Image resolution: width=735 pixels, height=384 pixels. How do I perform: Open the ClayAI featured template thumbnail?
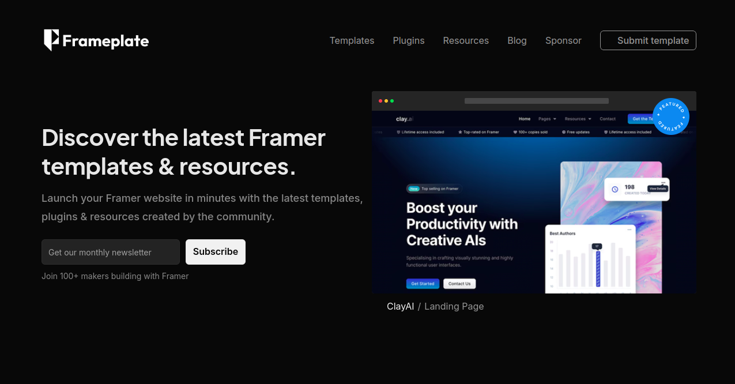pyautogui.click(x=534, y=193)
